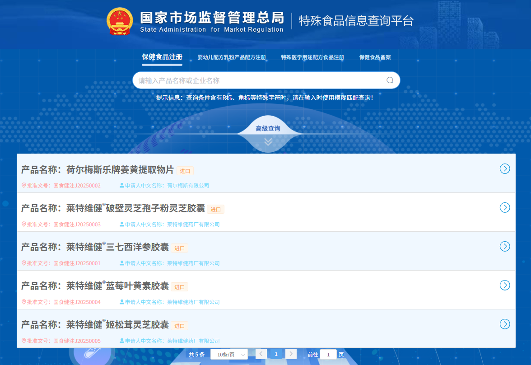
Task: Click 高级查询 advanced search label
Action: [x=268, y=128]
